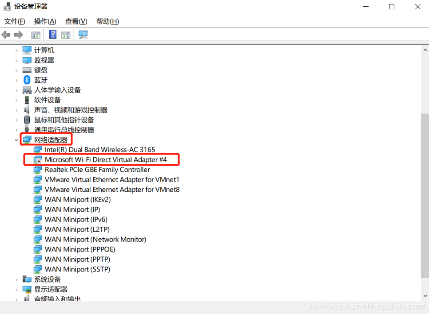The height and width of the screenshot is (314, 429).
Task: Open the 文件(F) menu
Action: click(x=15, y=21)
